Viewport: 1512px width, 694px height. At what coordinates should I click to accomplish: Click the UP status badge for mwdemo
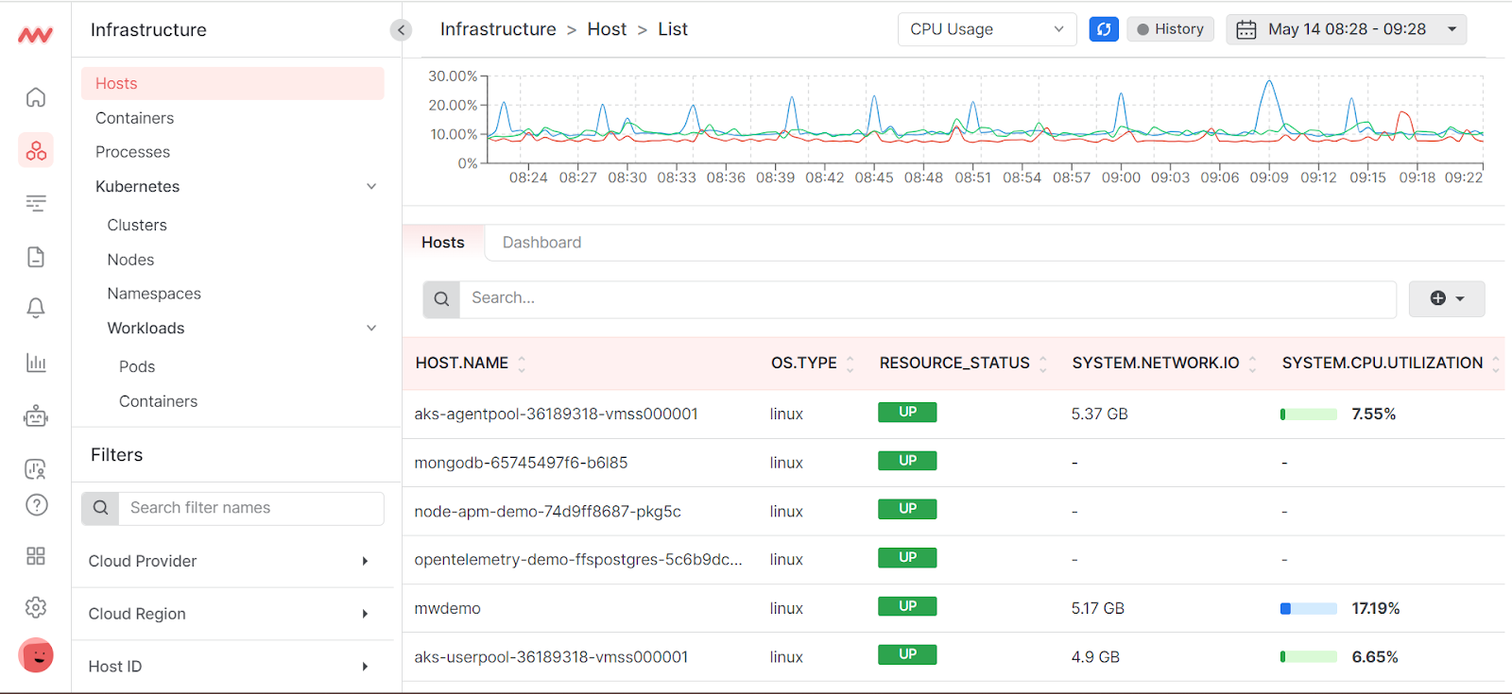click(x=907, y=606)
